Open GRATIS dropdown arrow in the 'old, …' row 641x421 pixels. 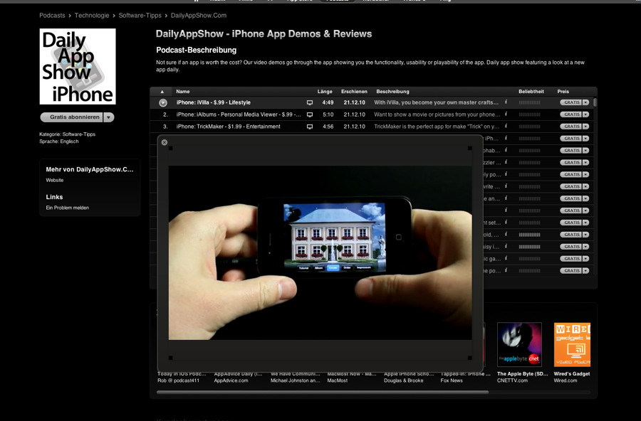[586, 235]
